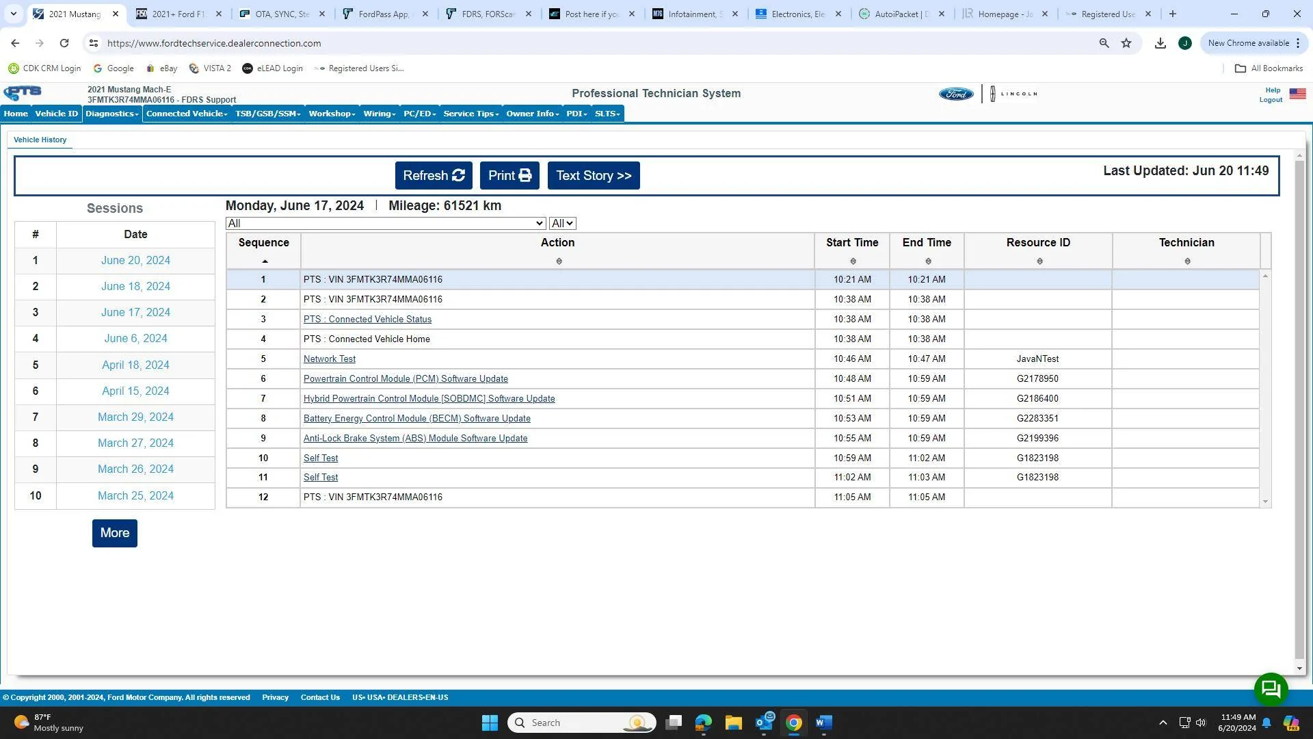Open the Network Test link
Screen dimensions: 1313x739
point(329,359)
